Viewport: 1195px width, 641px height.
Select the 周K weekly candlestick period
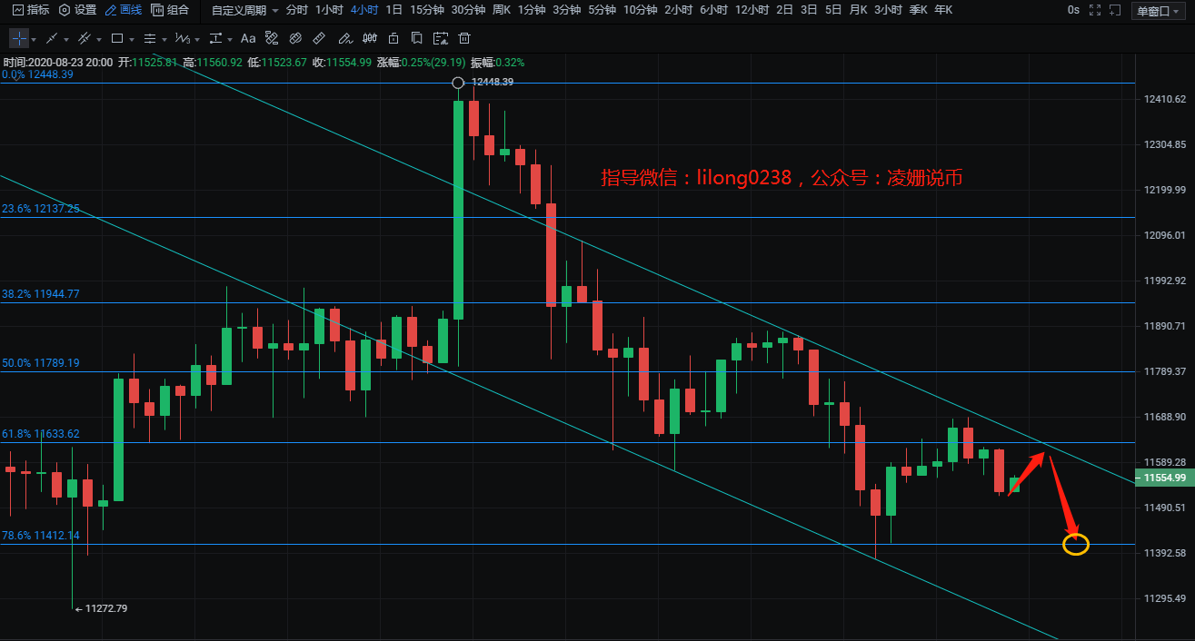[x=501, y=10]
